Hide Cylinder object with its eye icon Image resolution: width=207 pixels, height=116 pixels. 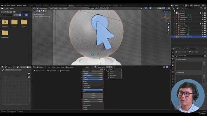point(203,15)
